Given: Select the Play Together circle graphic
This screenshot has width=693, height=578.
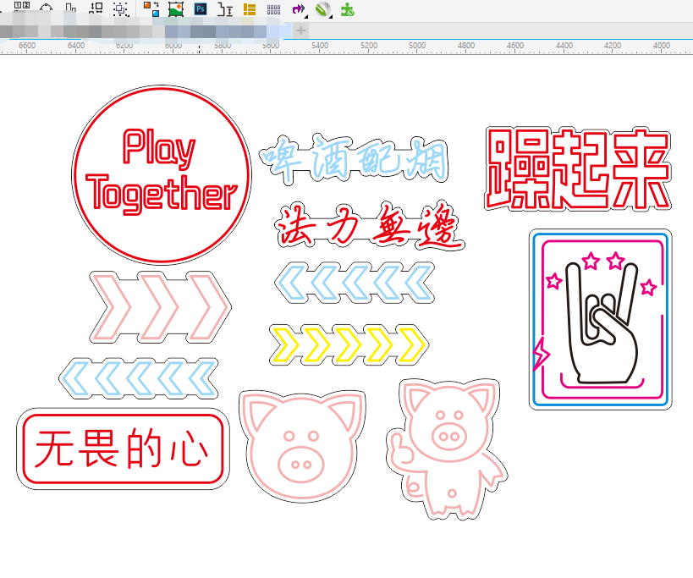Looking at the screenshot, I should tap(162, 174).
